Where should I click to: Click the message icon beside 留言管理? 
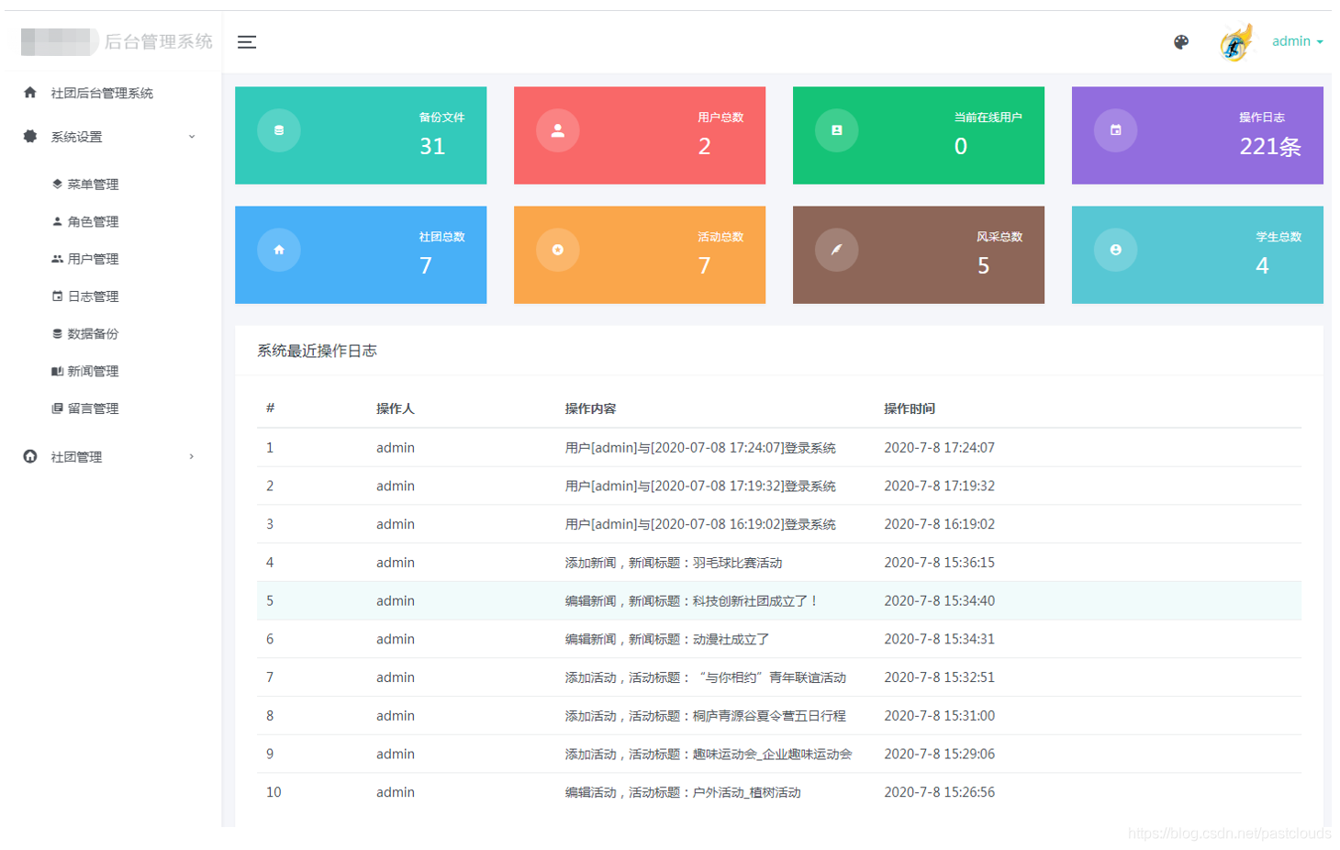[x=57, y=408]
